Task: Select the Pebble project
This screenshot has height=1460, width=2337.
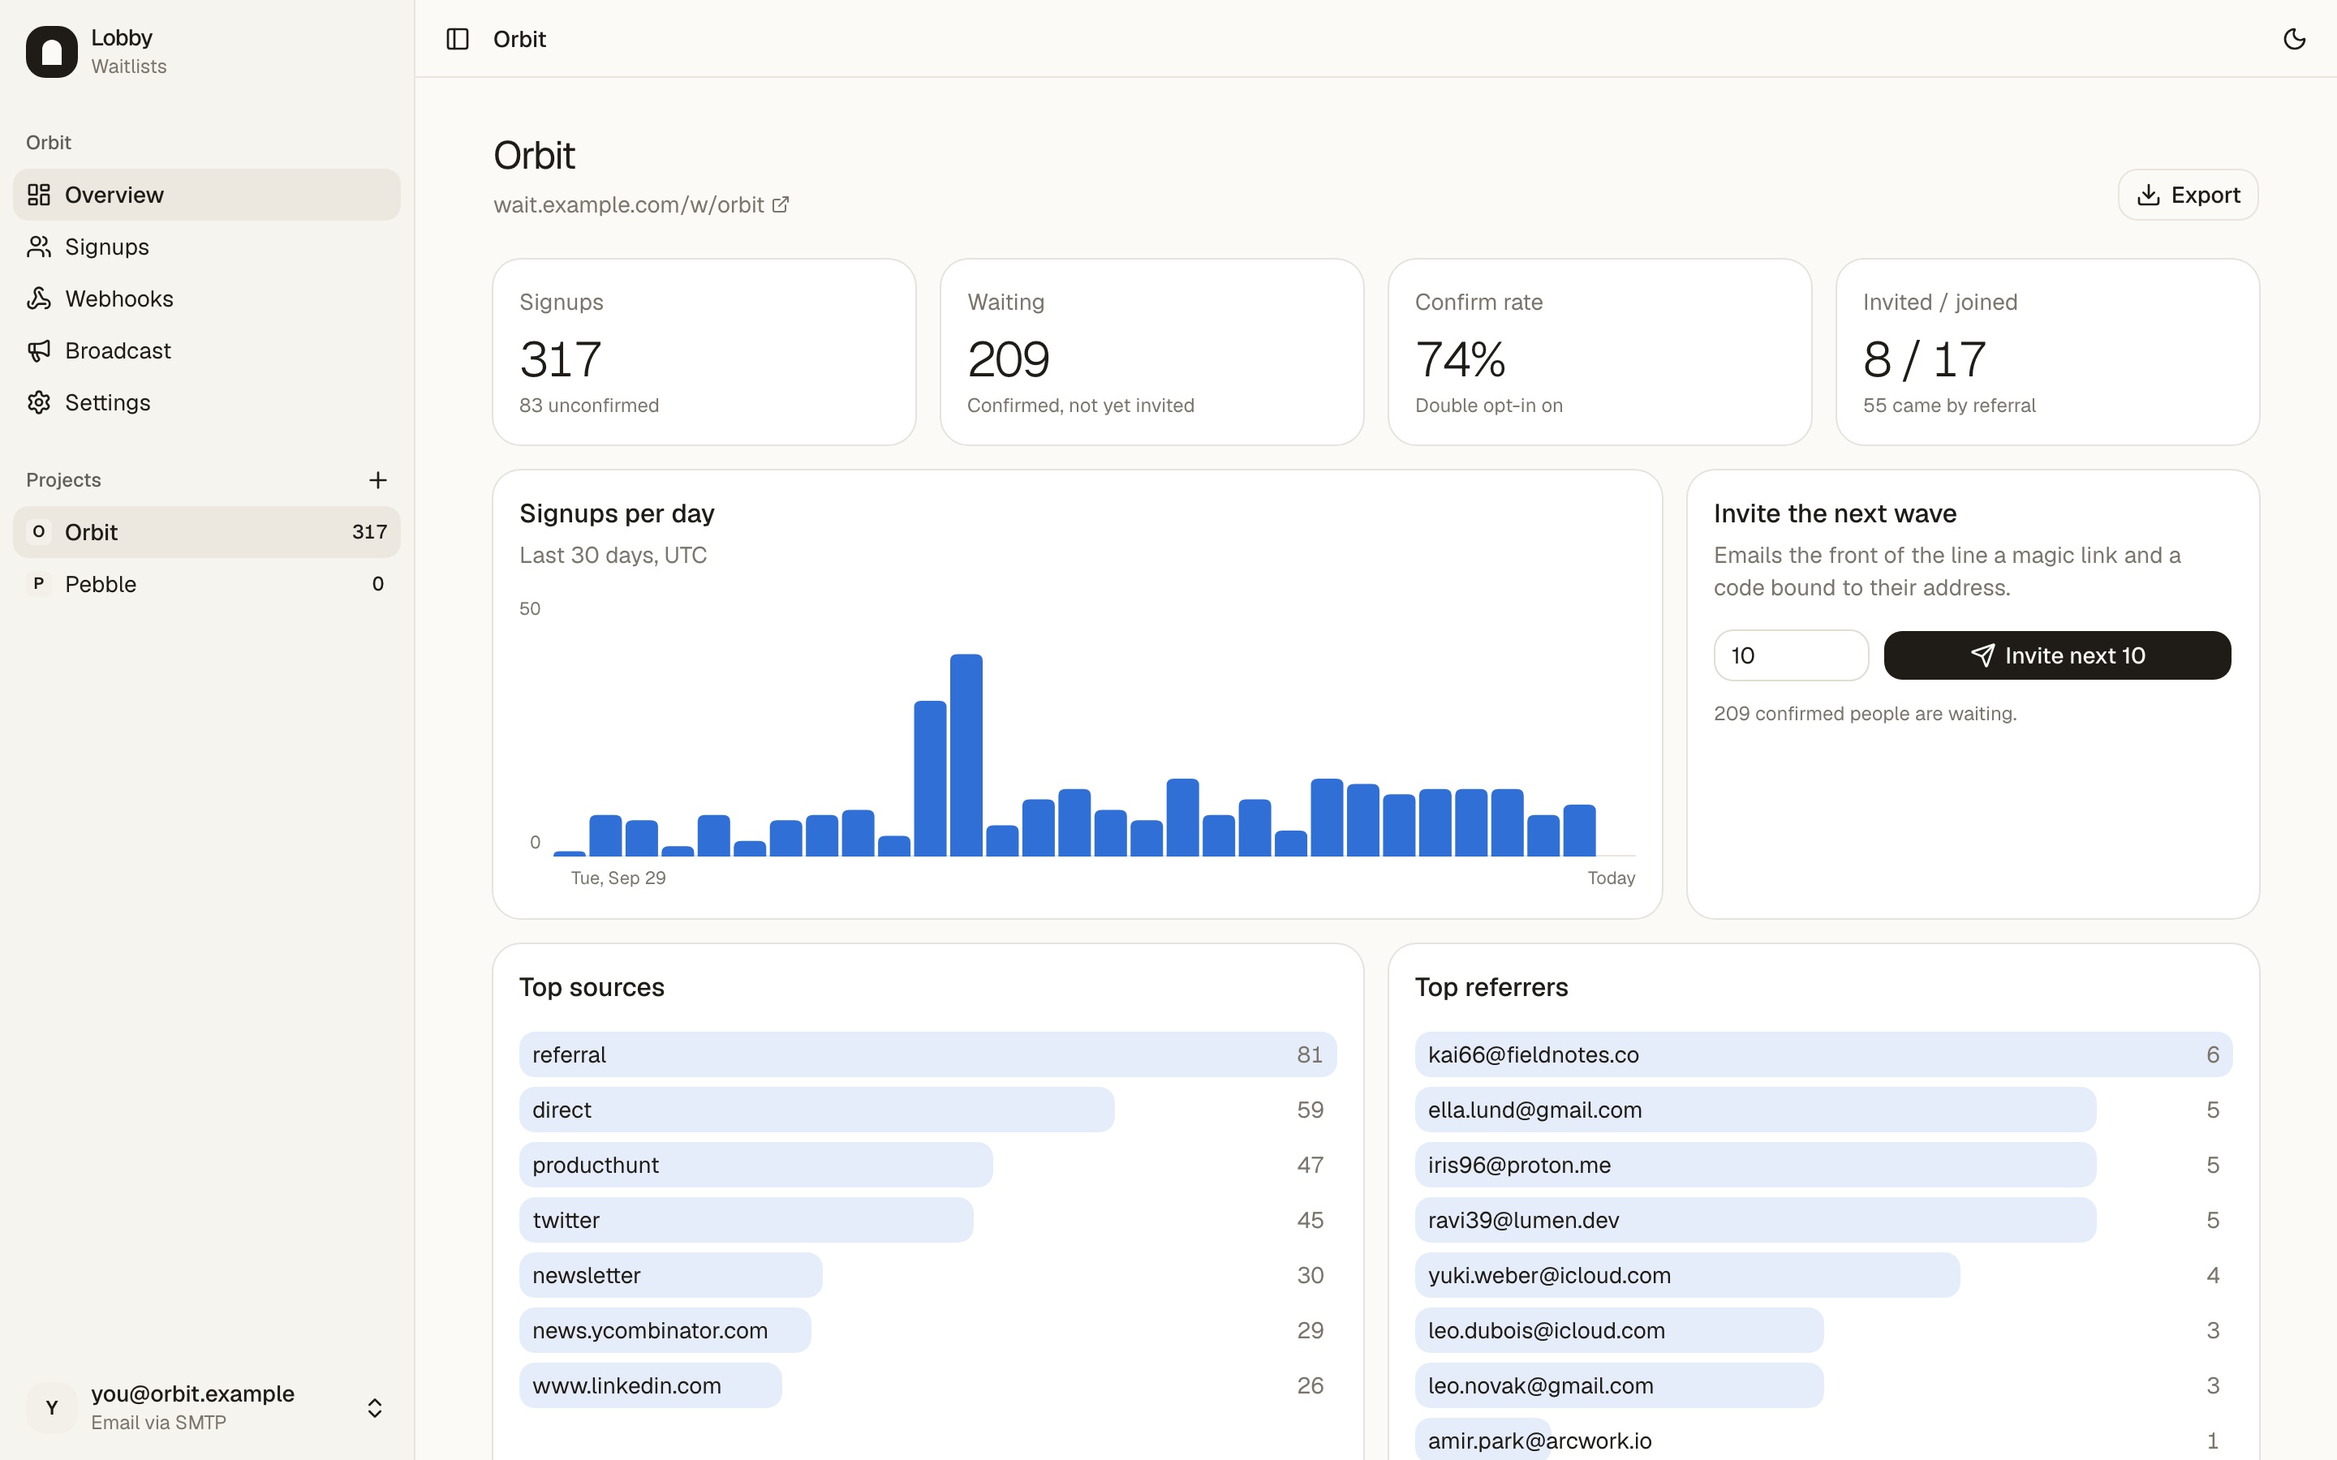Action: tap(207, 584)
